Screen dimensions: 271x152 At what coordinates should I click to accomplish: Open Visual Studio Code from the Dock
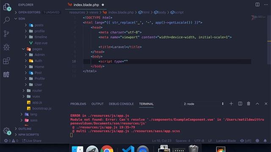click(128, 149)
